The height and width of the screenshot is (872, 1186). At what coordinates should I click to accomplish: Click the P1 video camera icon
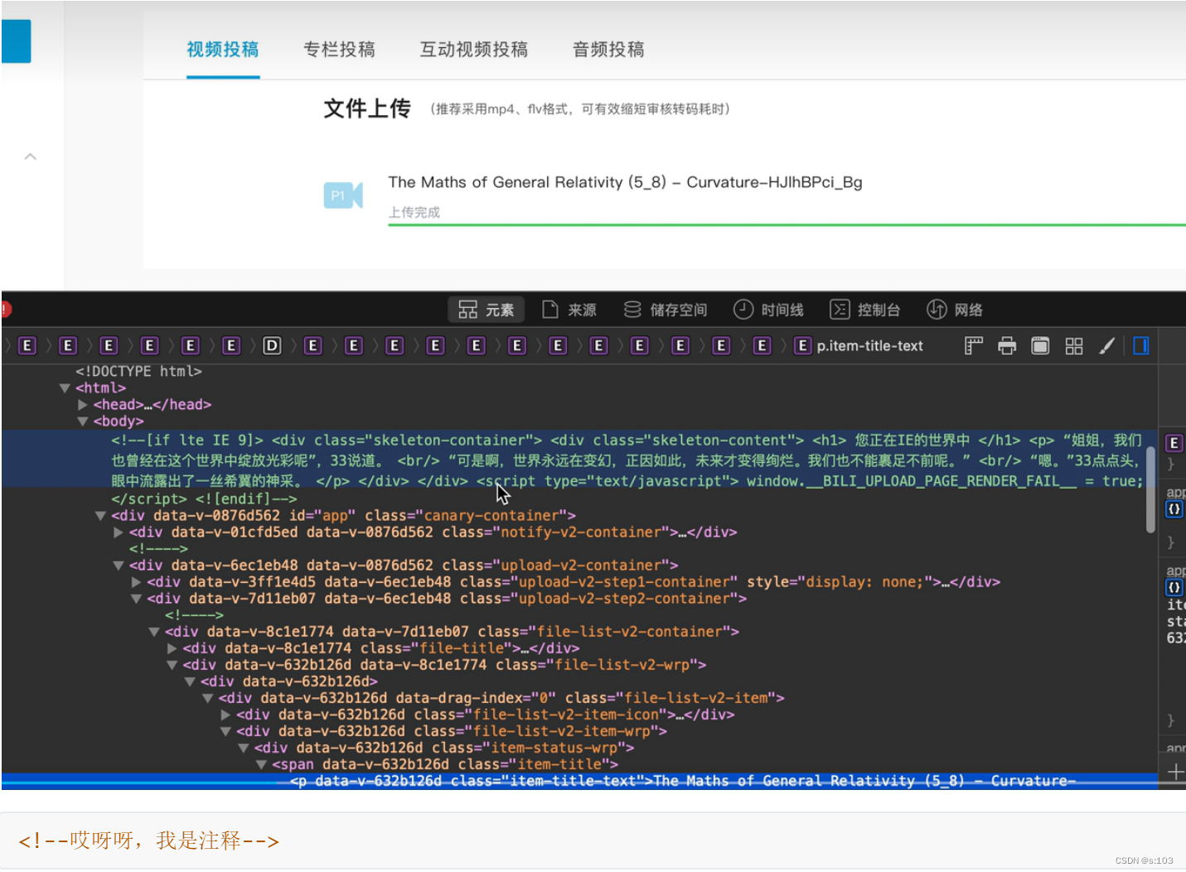click(343, 195)
